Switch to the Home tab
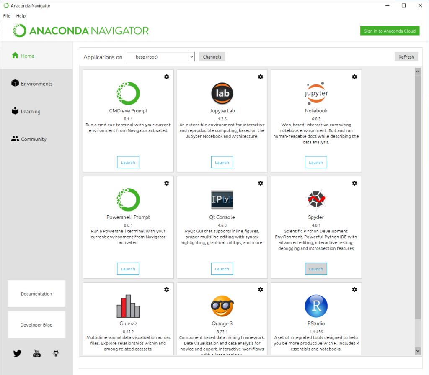The width and height of the screenshot is (429, 375). click(x=37, y=56)
